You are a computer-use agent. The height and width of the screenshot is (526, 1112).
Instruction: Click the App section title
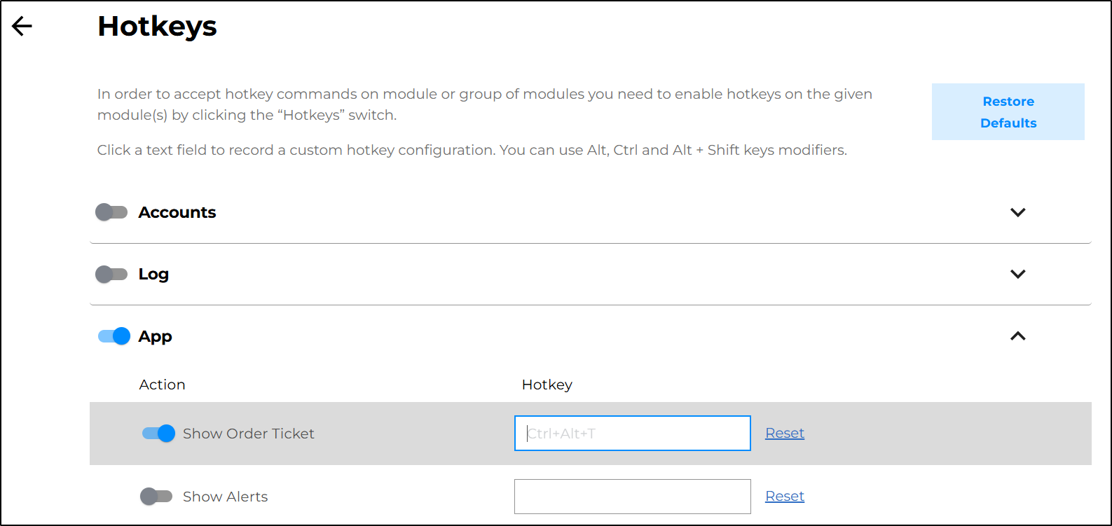click(156, 336)
